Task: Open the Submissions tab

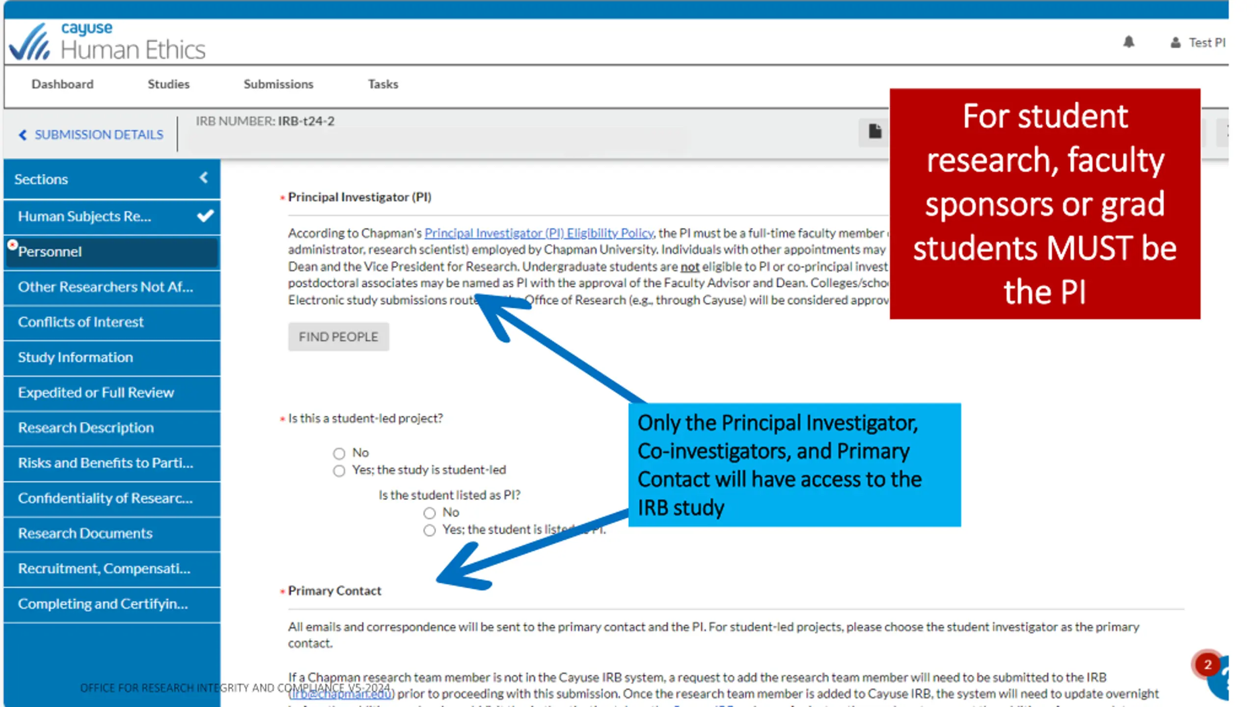Action: coord(278,84)
